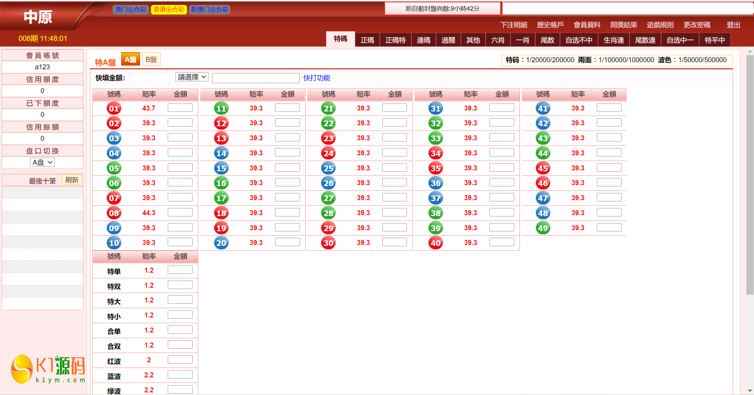
Task: Open the 正碼特 tab
Action: 395,40
